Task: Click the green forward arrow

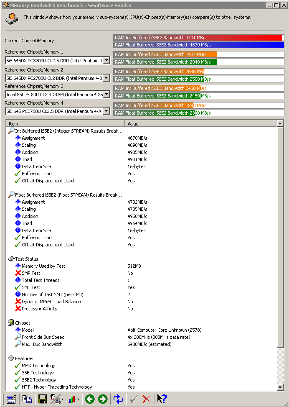Action: (x=103, y=399)
